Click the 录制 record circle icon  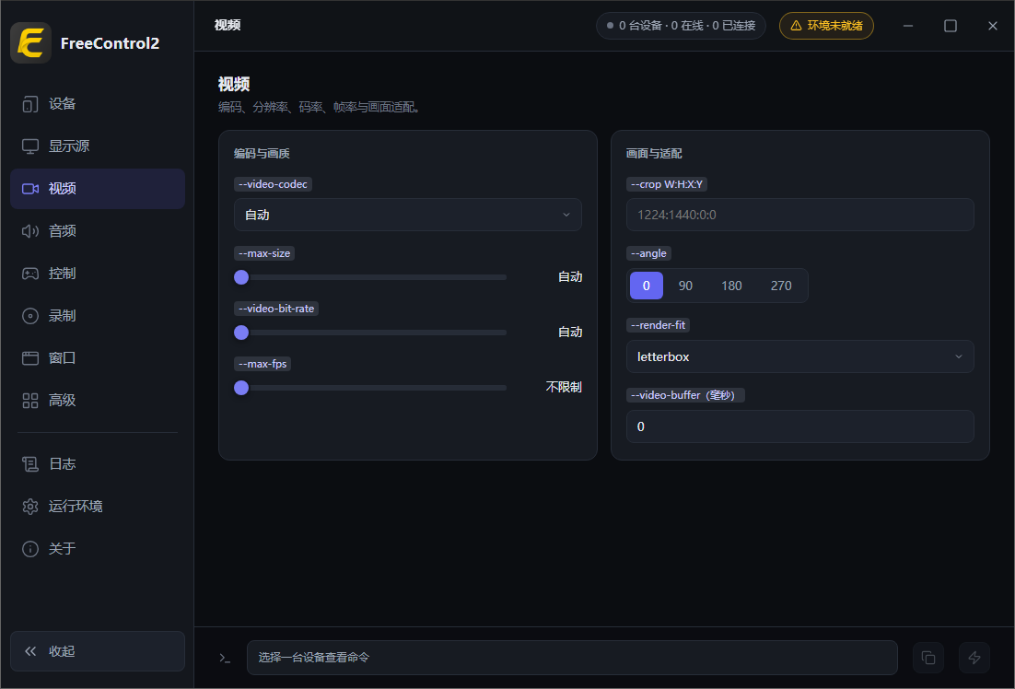click(29, 316)
